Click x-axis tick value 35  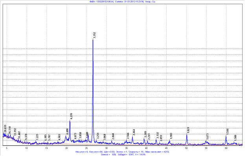pos(126,148)
